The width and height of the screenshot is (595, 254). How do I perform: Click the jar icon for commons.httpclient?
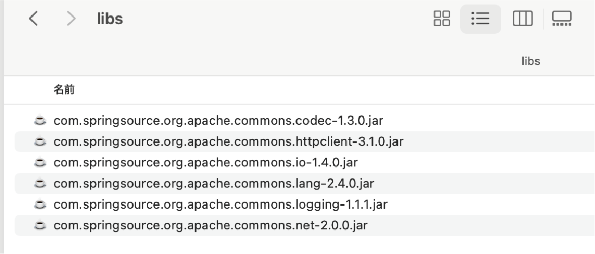click(39, 142)
